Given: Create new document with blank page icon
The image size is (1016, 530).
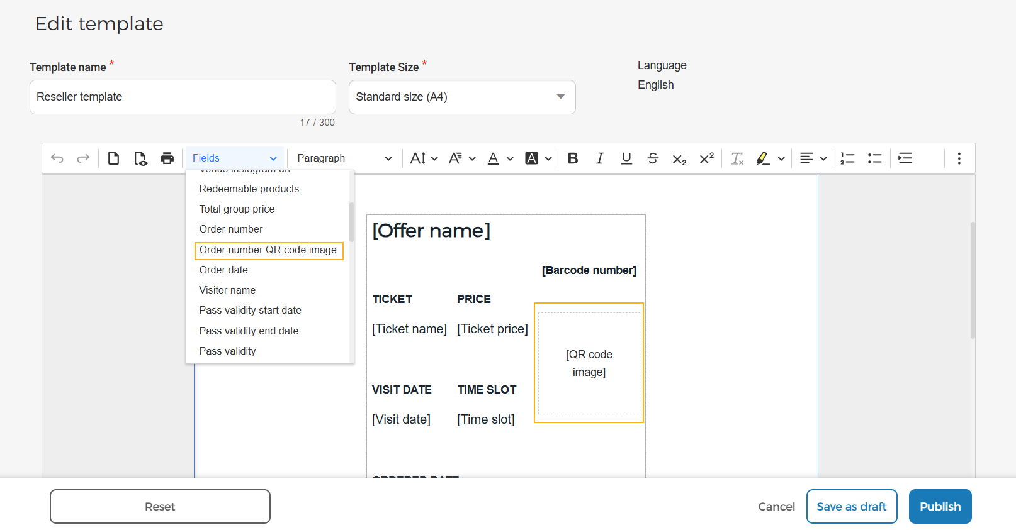Looking at the screenshot, I should [x=113, y=158].
